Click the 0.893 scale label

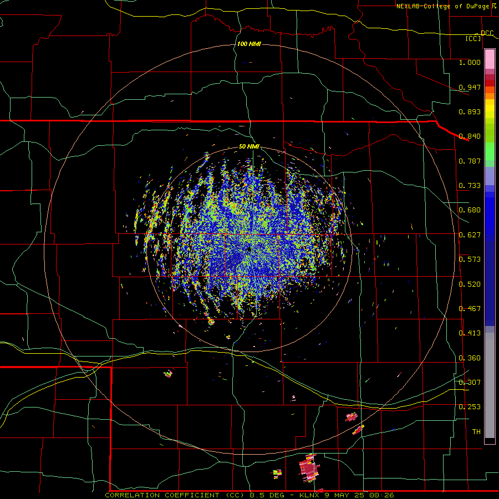click(x=470, y=111)
